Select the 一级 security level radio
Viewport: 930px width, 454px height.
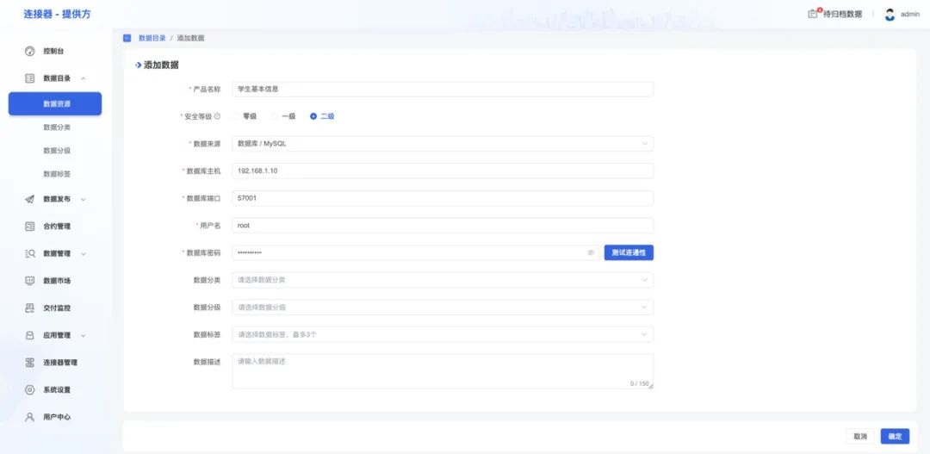(x=275, y=116)
